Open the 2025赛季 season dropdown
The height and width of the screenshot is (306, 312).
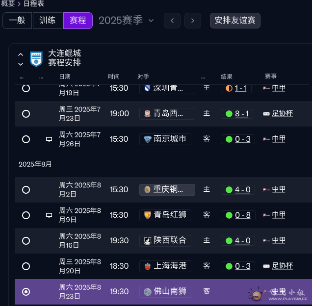[126, 21]
